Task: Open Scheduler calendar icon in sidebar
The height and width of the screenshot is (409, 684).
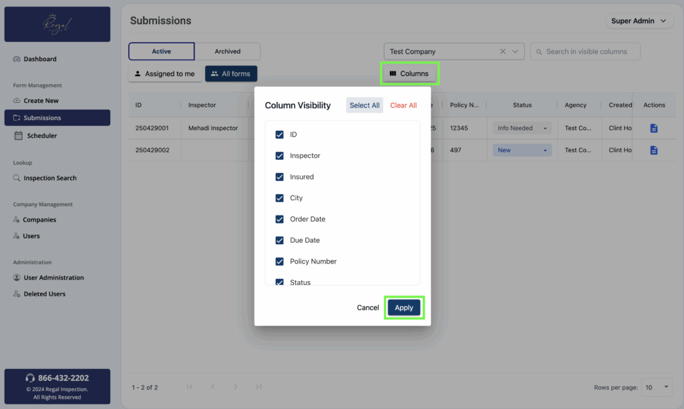Action: coord(19,135)
